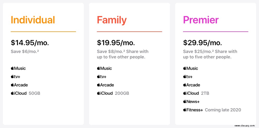
Task: Click Apple tv+ logo in Individual plan
Action: tap(15, 77)
